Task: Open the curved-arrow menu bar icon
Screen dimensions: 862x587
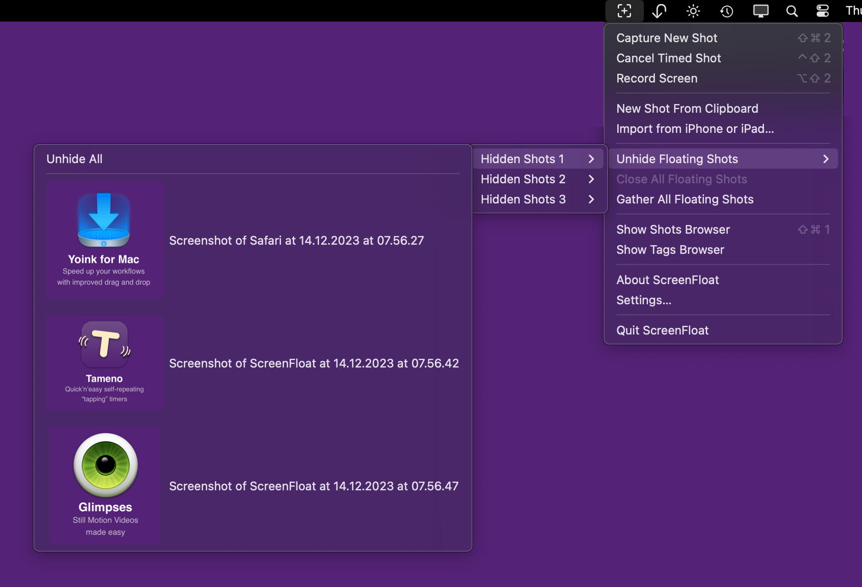Action: pyautogui.click(x=659, y=11)
